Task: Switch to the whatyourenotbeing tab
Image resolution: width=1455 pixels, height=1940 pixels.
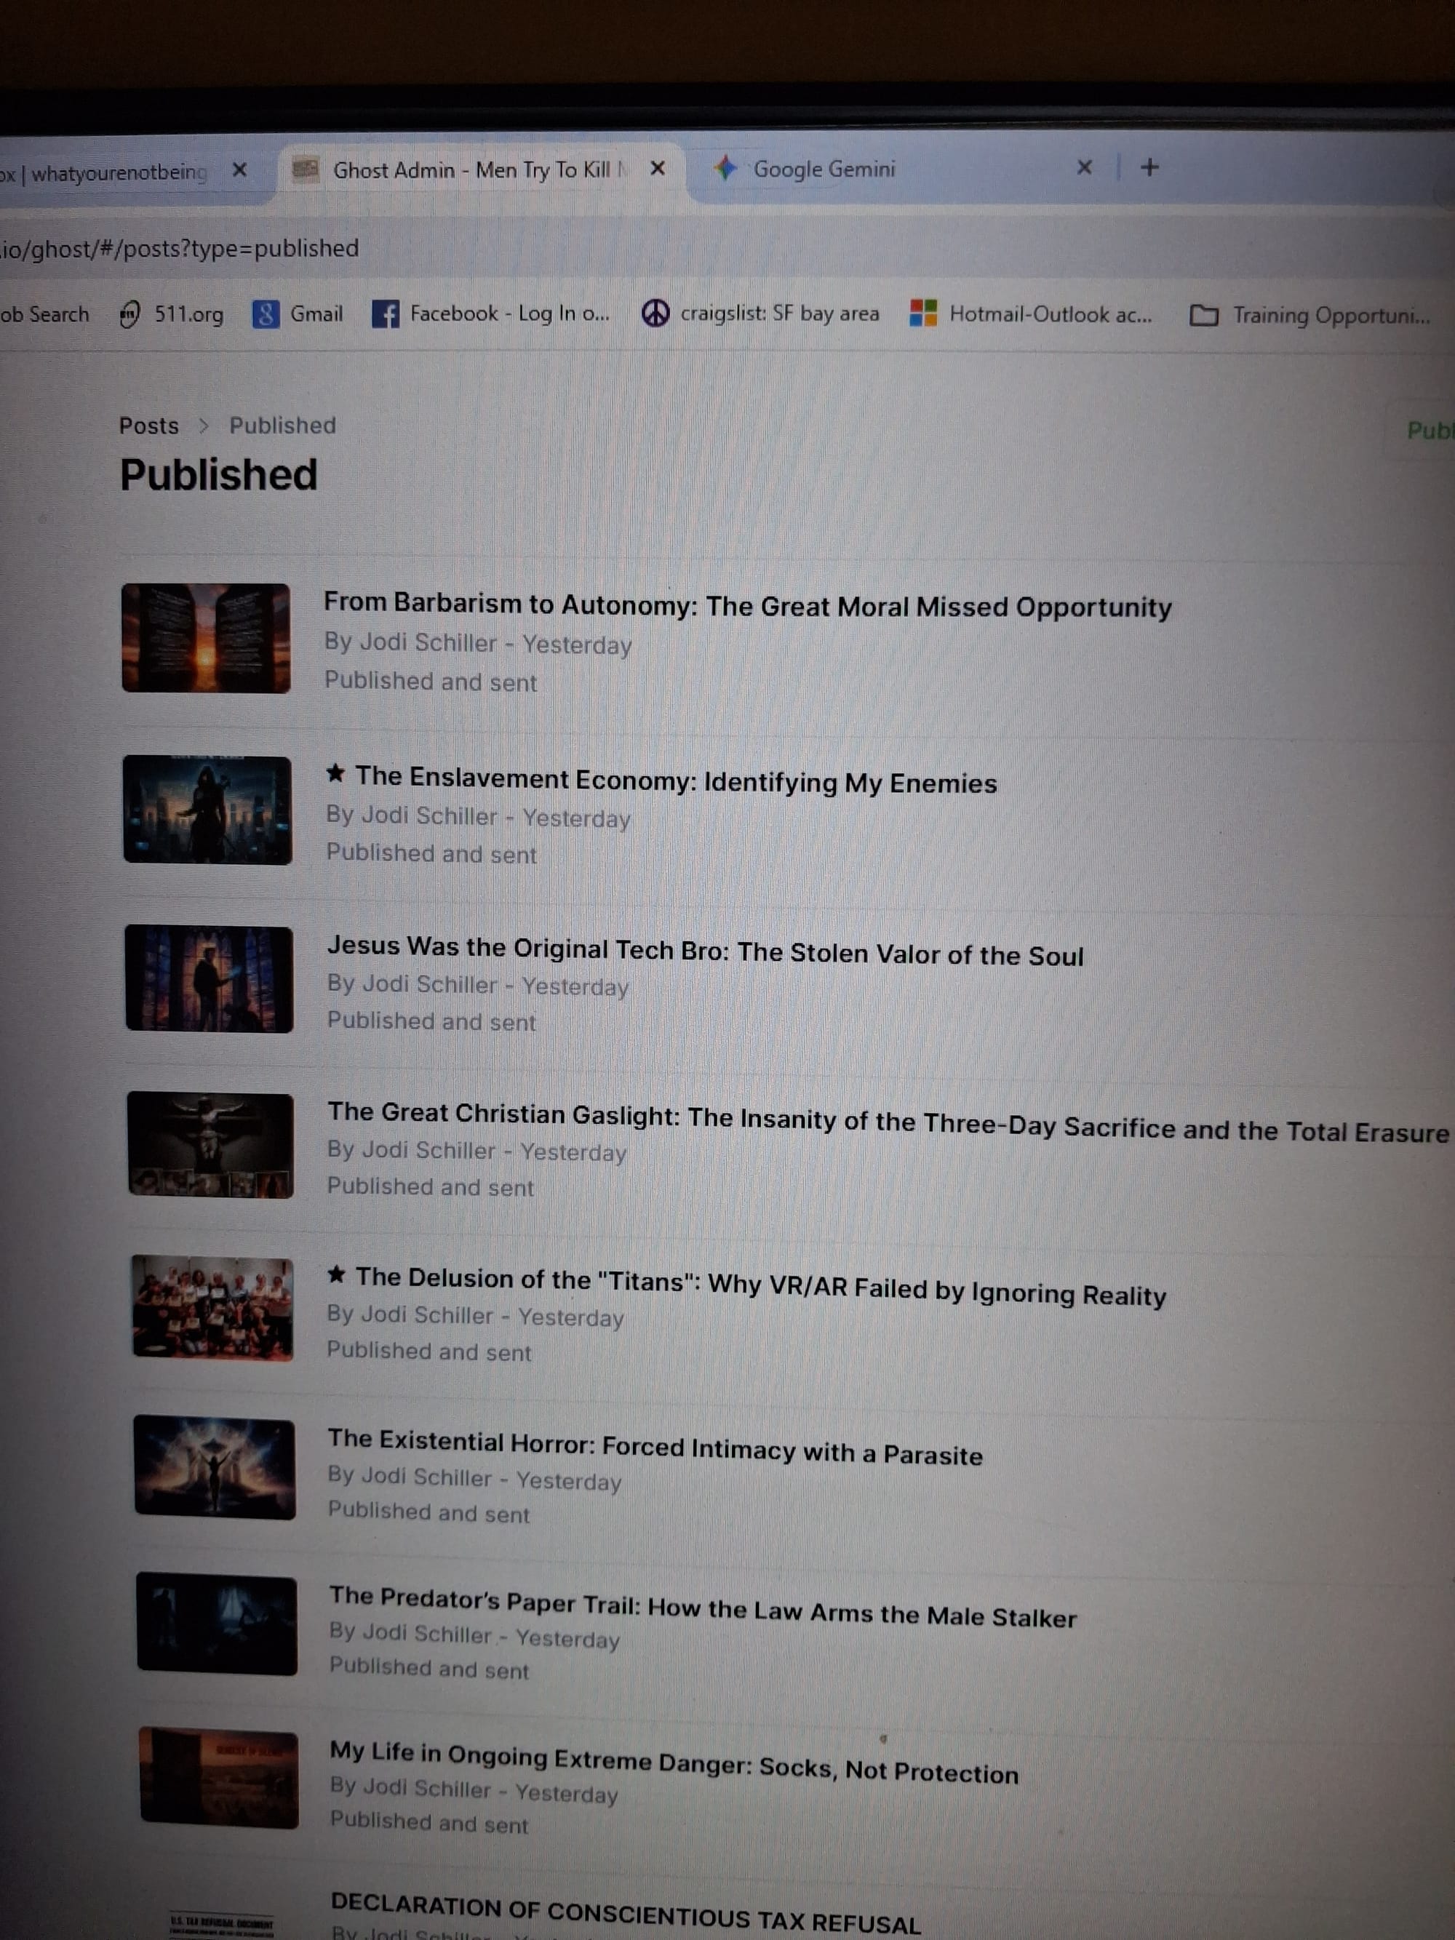Action: coord(119,172)
